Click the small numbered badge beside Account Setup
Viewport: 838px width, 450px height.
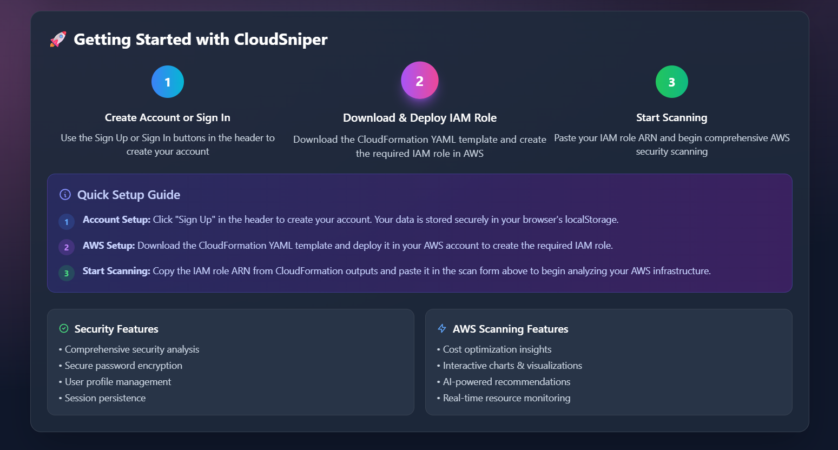point(66,222)
